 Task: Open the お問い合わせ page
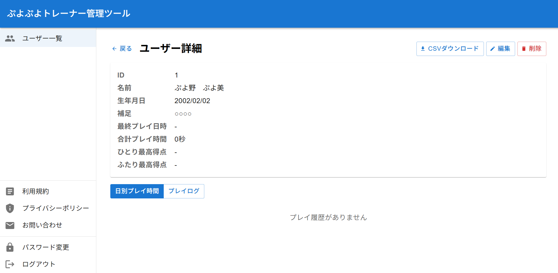48,225
